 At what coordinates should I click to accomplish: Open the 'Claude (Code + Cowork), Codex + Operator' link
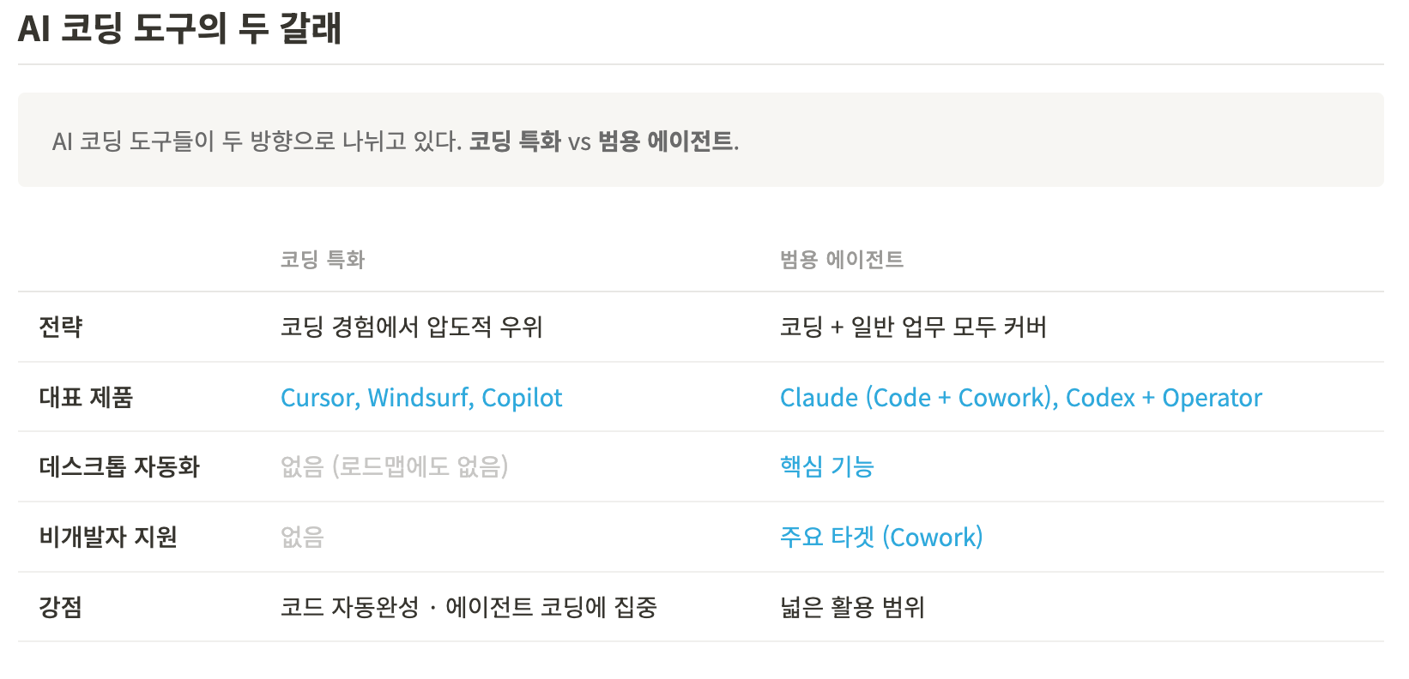pyautogui.click(x=1020, y=398)
